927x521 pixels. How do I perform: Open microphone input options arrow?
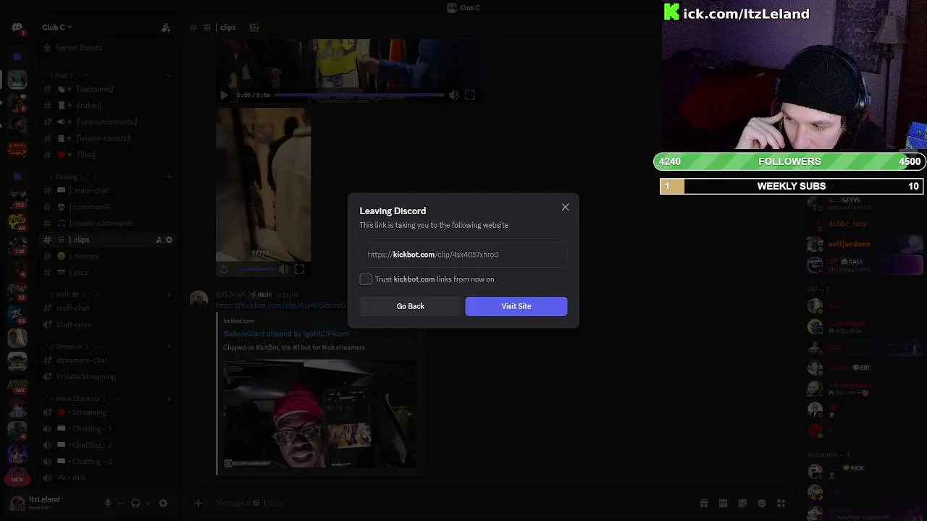[119, 504]
